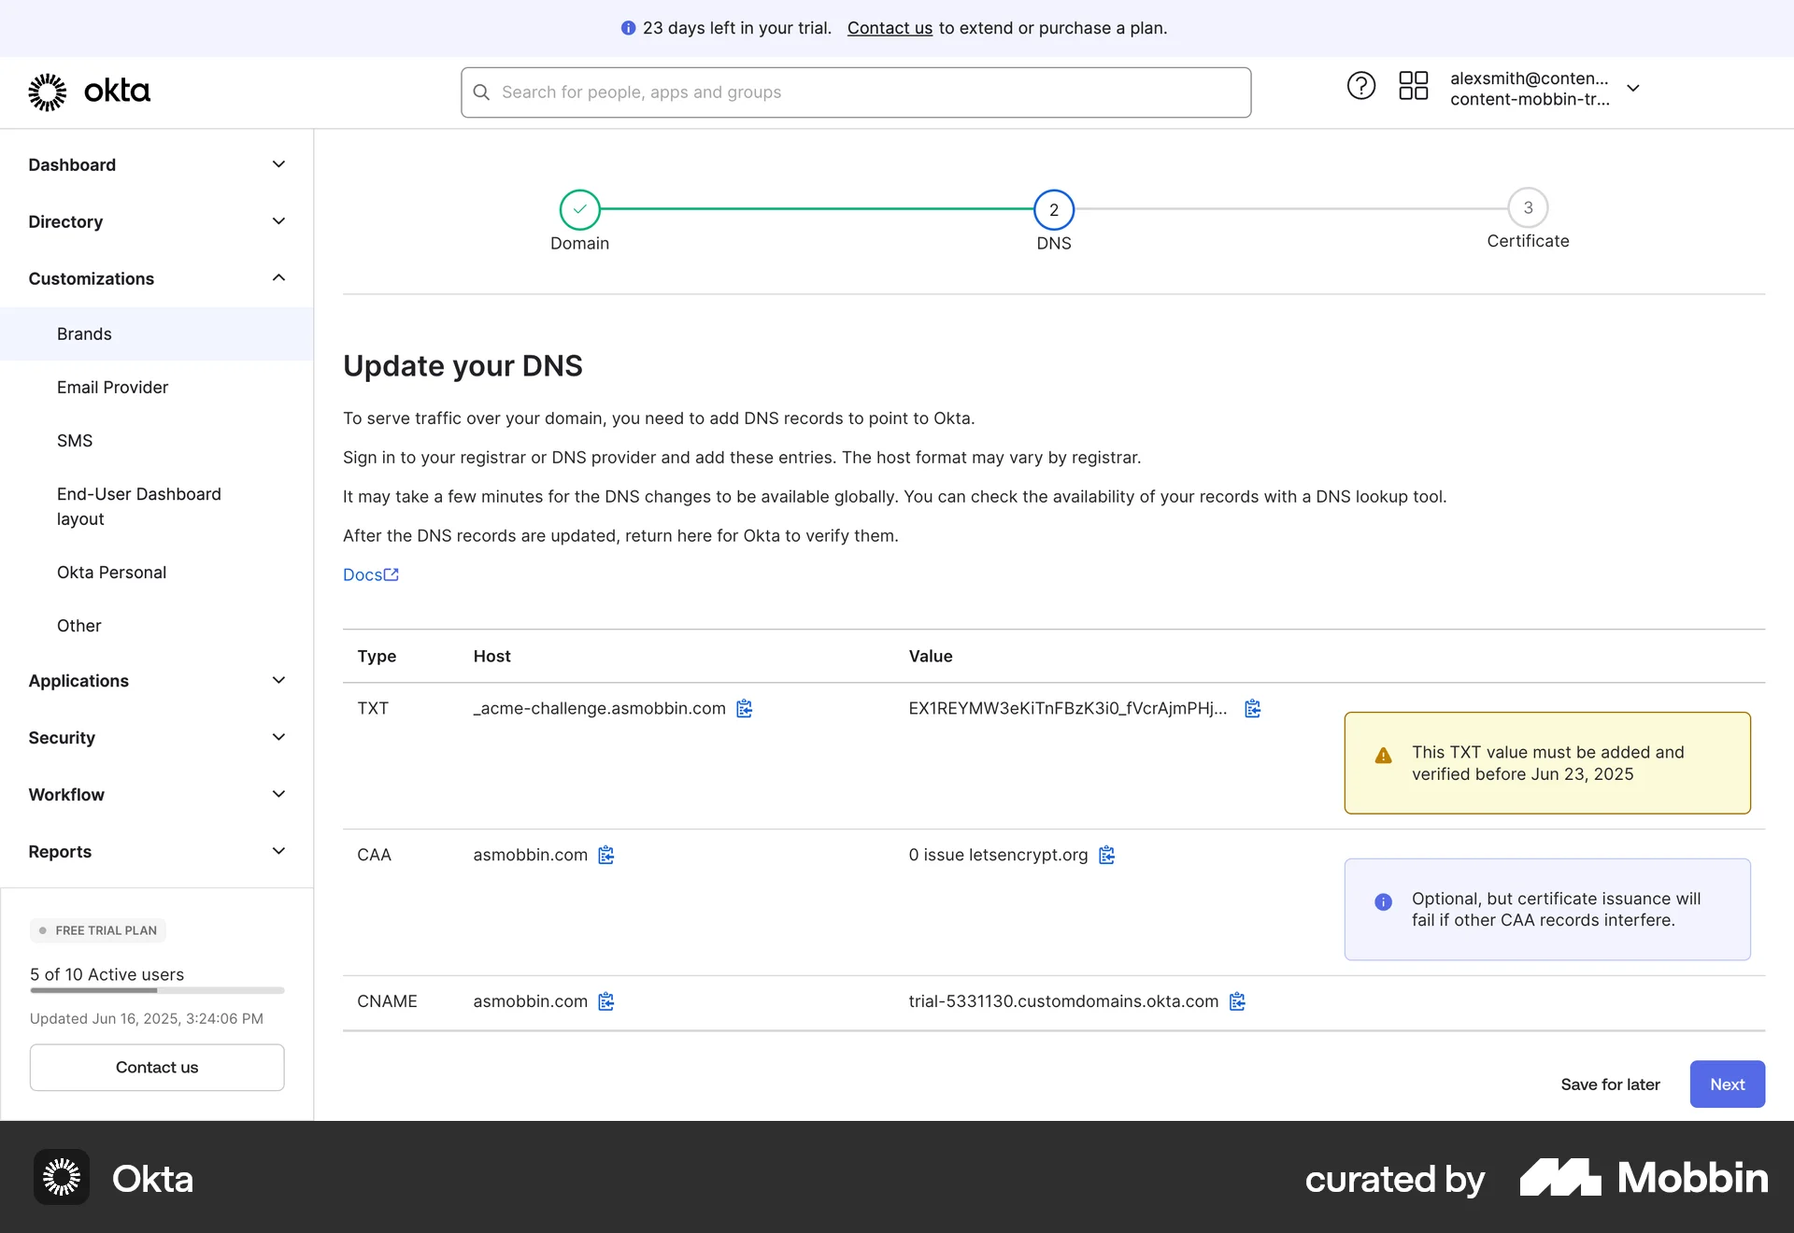Screen dimensions: 1794x1233
Task: Click the search magnifier icon in the search bar
Action: 482,92
